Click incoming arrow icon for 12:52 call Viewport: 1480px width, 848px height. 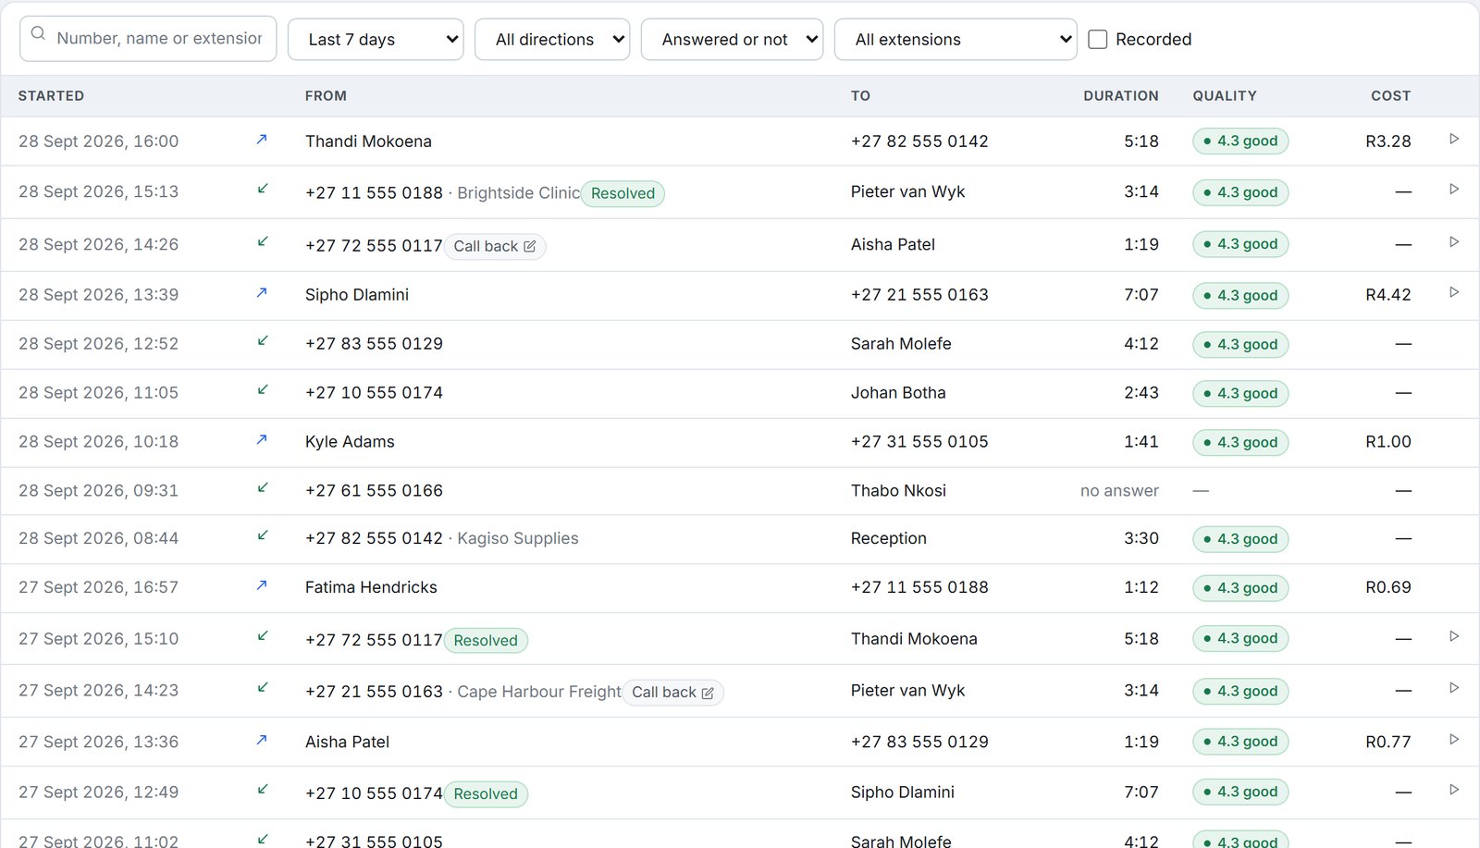pos(262,341)
